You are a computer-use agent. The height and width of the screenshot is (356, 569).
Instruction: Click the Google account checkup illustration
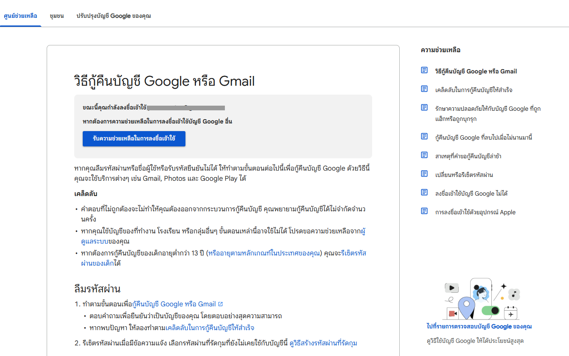(x=479, y=299)
